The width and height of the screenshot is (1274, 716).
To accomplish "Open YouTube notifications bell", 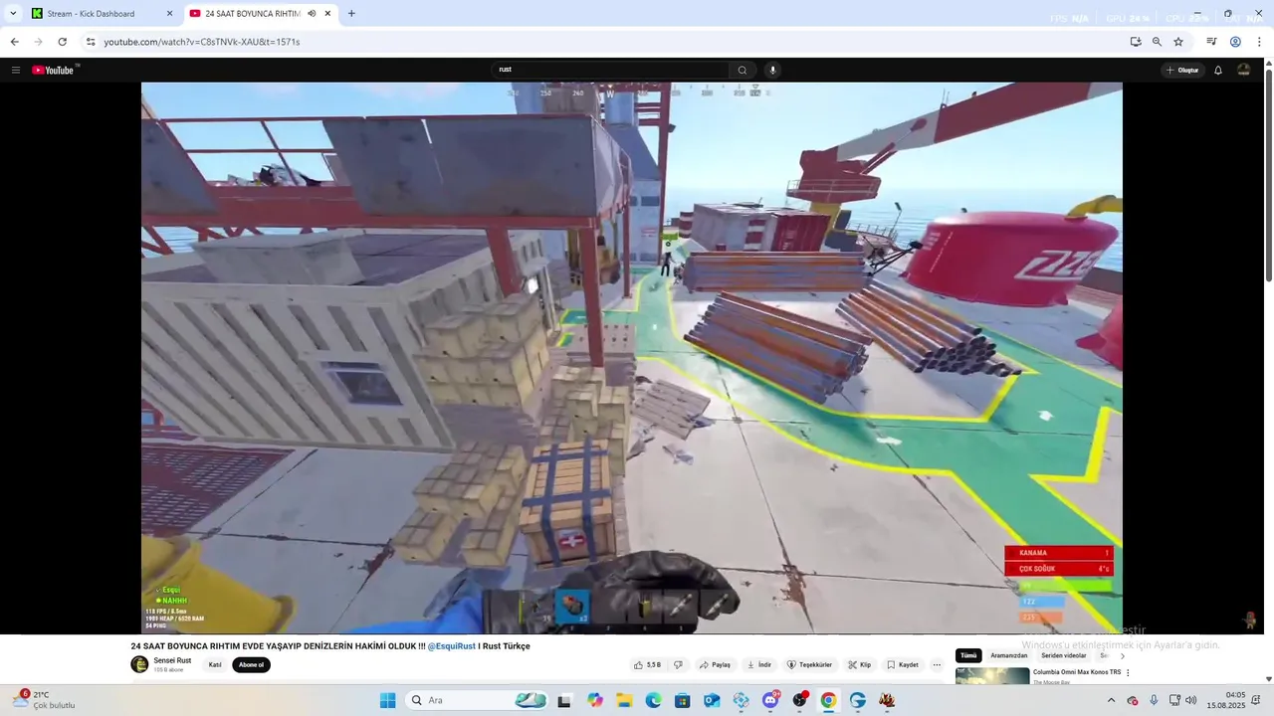I will pos(1217,70).
